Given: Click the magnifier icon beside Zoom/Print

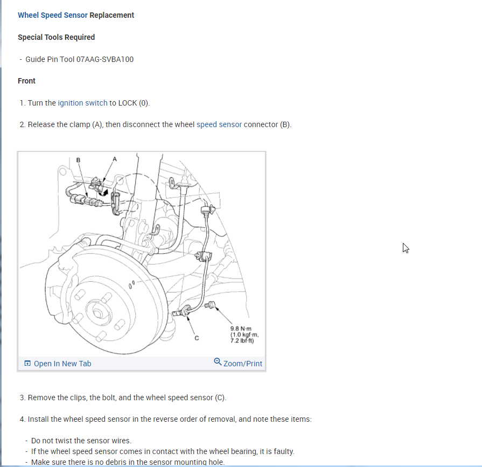Looking at the screenshot, I should 218,362.
